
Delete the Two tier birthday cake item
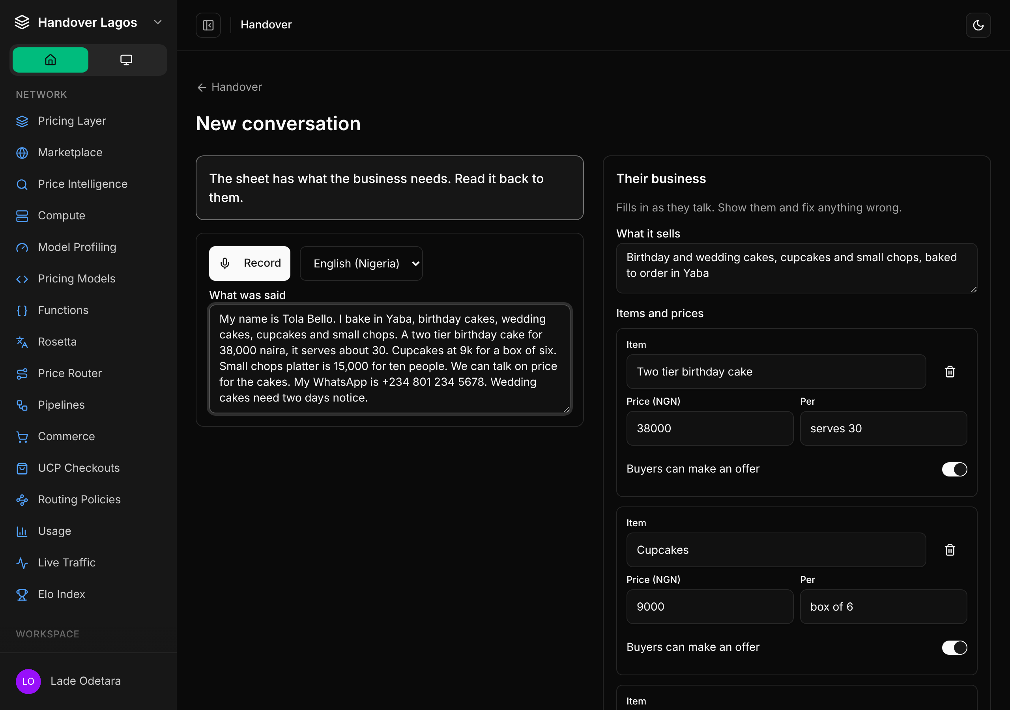(x=950, y=372)
